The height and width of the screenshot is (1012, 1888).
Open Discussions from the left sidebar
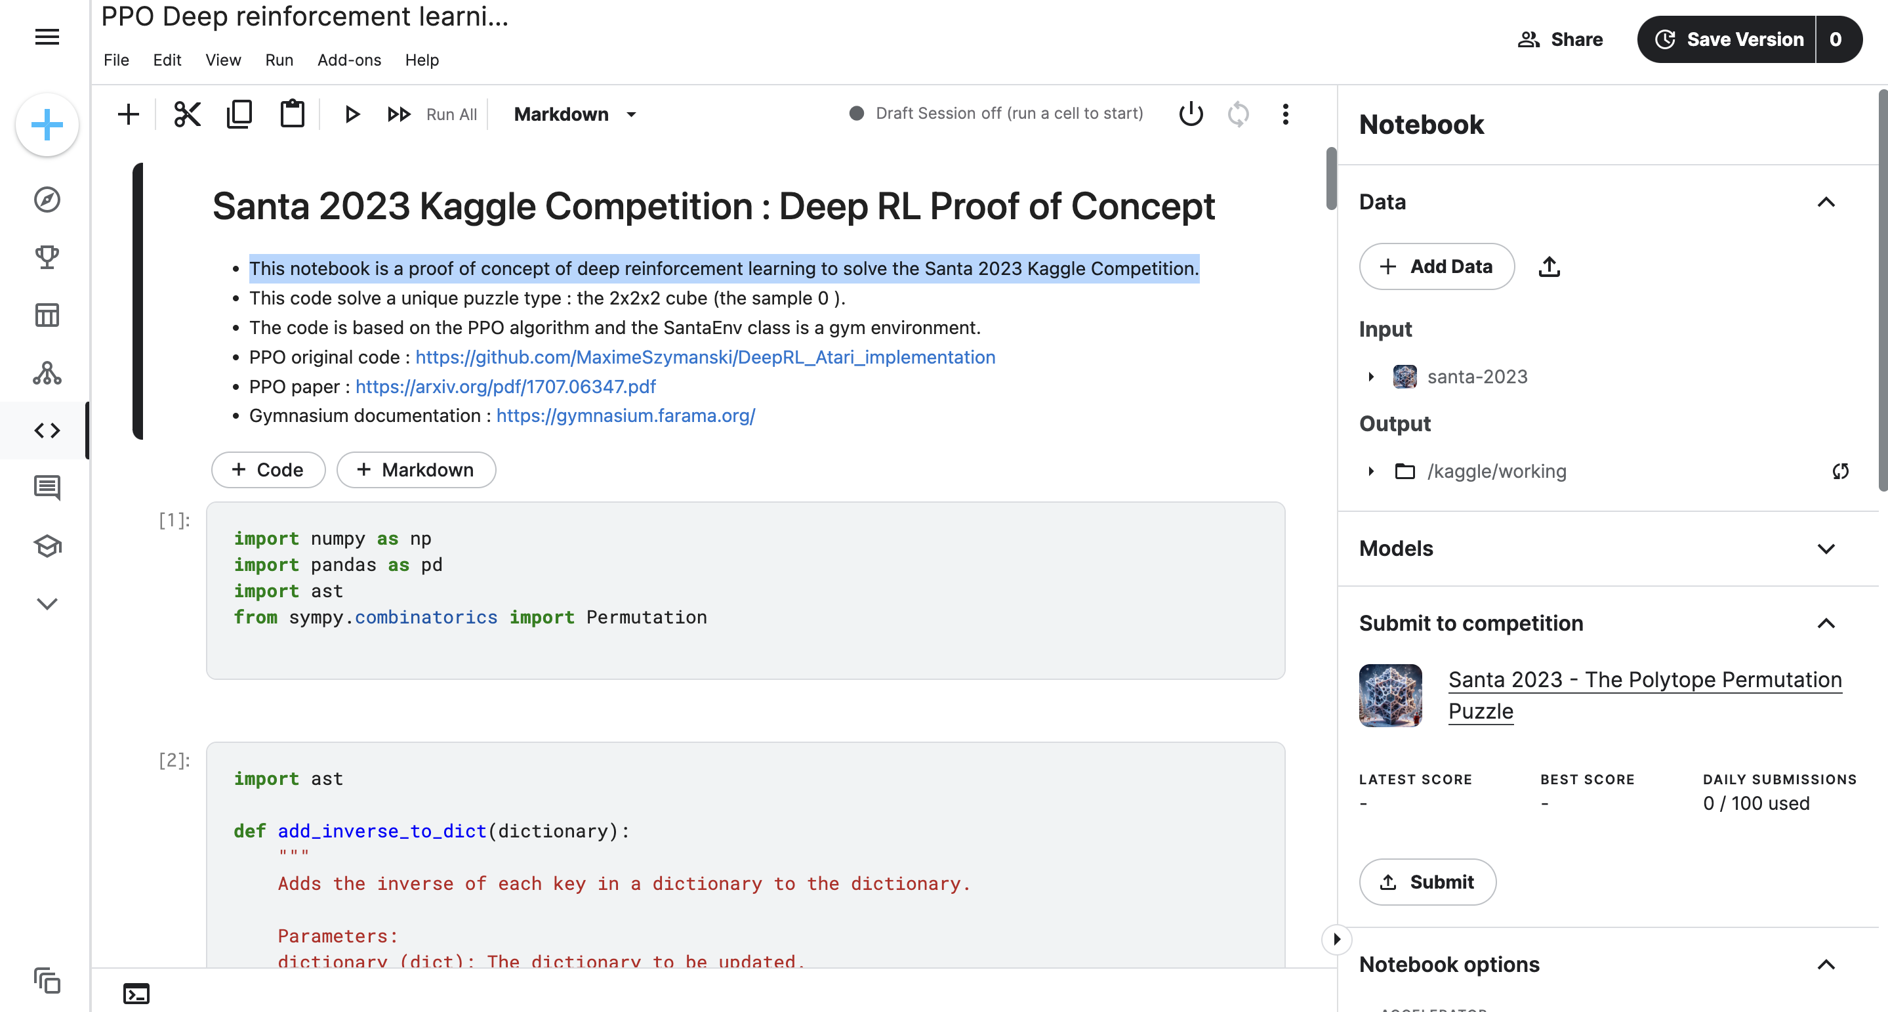[46, 487]
